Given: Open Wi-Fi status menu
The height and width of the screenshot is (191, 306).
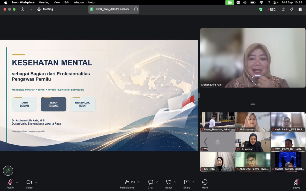Looking at the screenshot, I should coord(261,2).
